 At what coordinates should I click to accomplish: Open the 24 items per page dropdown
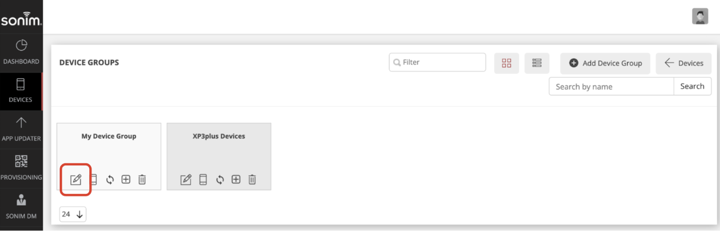(x=73, y=214)
